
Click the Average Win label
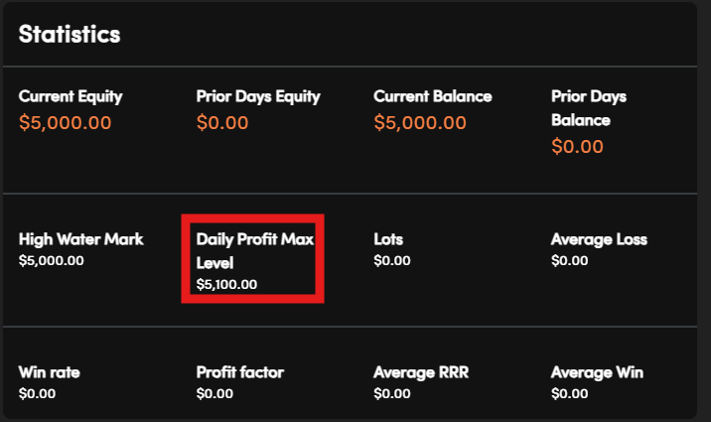pos(597,372)
